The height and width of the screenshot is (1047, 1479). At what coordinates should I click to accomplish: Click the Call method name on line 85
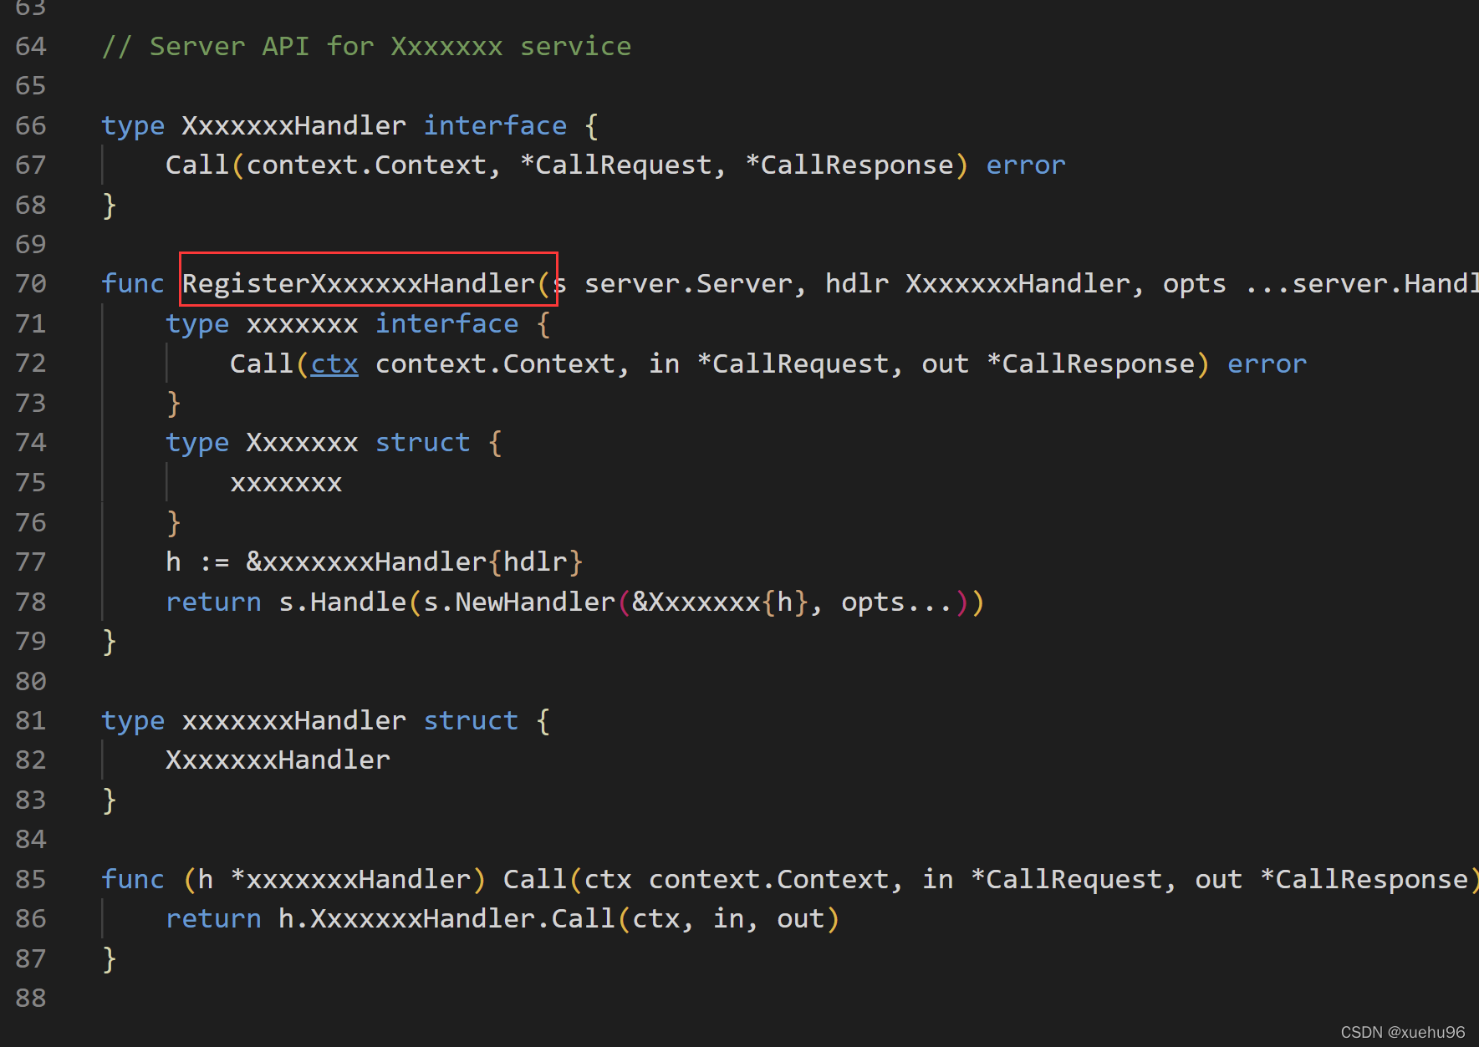pyautogui.click(x=535, y=879)
